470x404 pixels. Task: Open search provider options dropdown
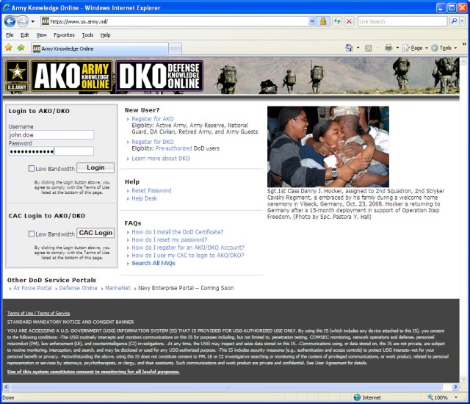click(x=462, y=21)
